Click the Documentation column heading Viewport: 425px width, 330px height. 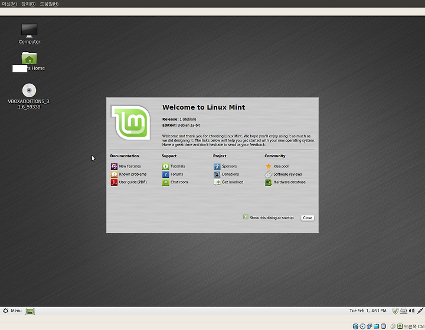point(125,156)
